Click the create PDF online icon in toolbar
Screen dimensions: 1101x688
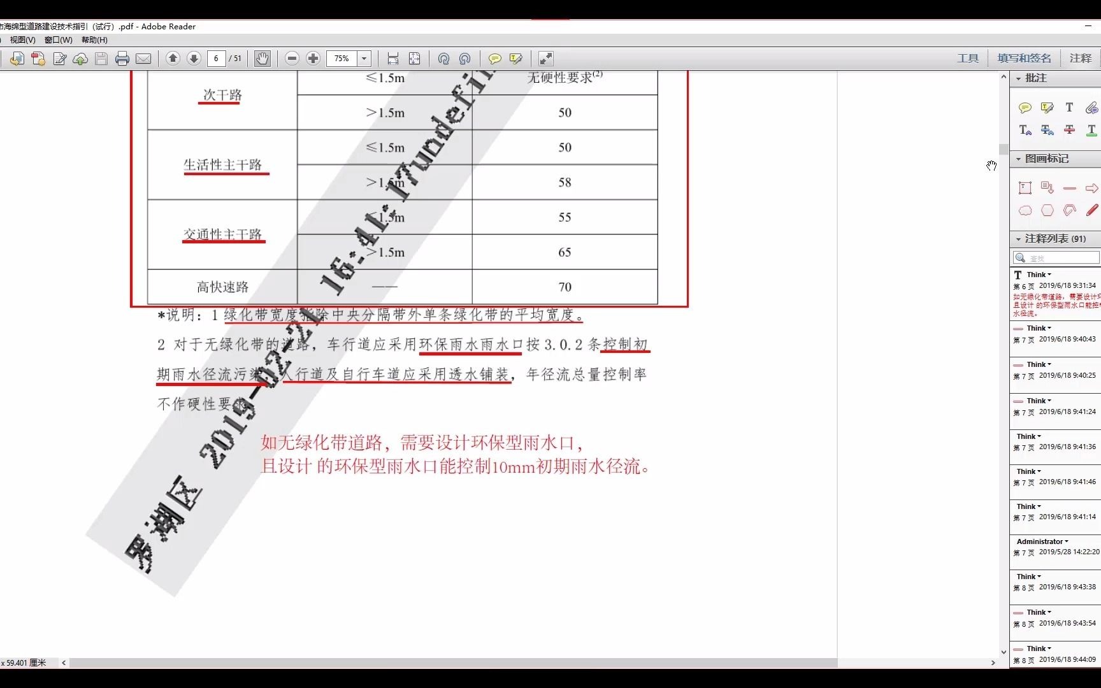[17, 59]
